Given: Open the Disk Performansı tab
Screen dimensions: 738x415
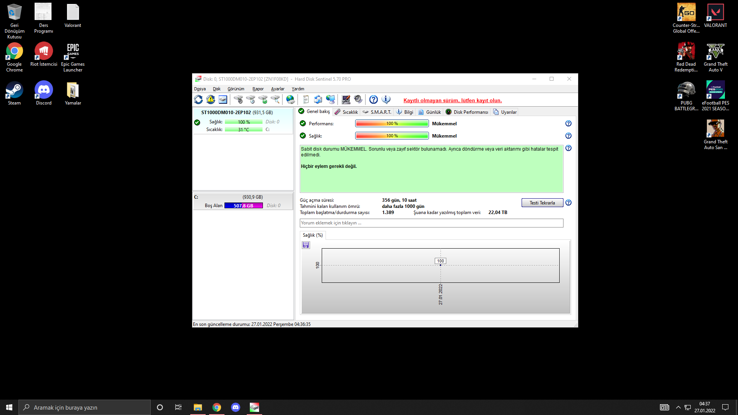Looking at the screenshot, I should 467,112.
